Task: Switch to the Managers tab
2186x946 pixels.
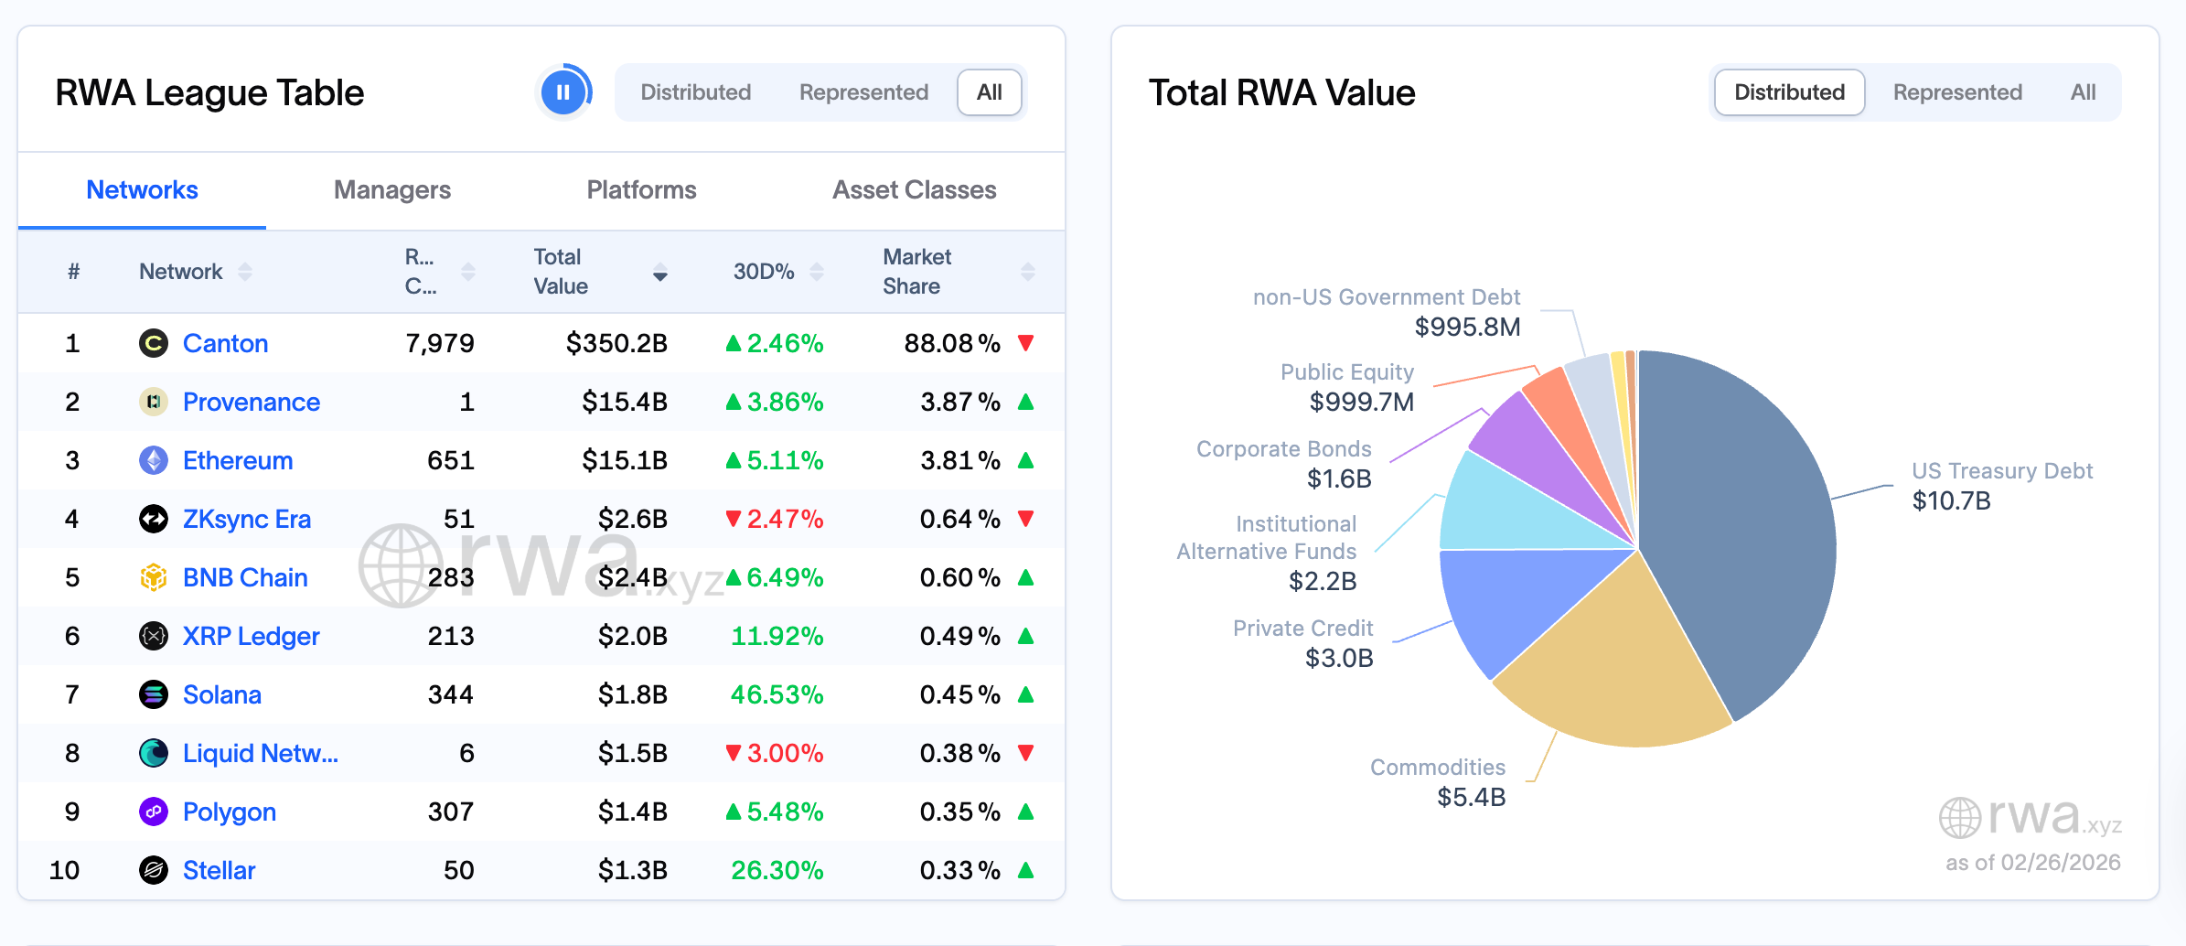Action: pyautogui.click(x=392, y=190)
